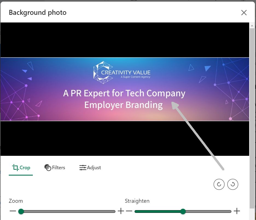This screenshot has width=256, height=220.
Task: Close the Background photo dialog
Action: coord(244,13)
